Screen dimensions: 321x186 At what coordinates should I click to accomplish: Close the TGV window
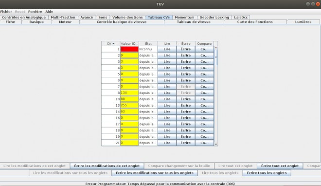(318, 4)
